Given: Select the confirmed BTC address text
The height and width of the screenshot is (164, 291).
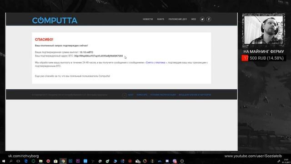Looking at the screenshot, I should (99, 56).
